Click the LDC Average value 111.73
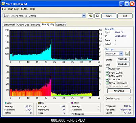The image size is (136, 123). point(28,107)
